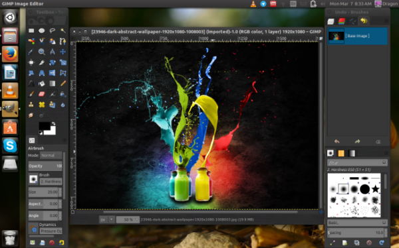The width and height of the screenshot is (399, 248).
Task: Open the 50% zoom level dropdown
Action: (128, 219)
